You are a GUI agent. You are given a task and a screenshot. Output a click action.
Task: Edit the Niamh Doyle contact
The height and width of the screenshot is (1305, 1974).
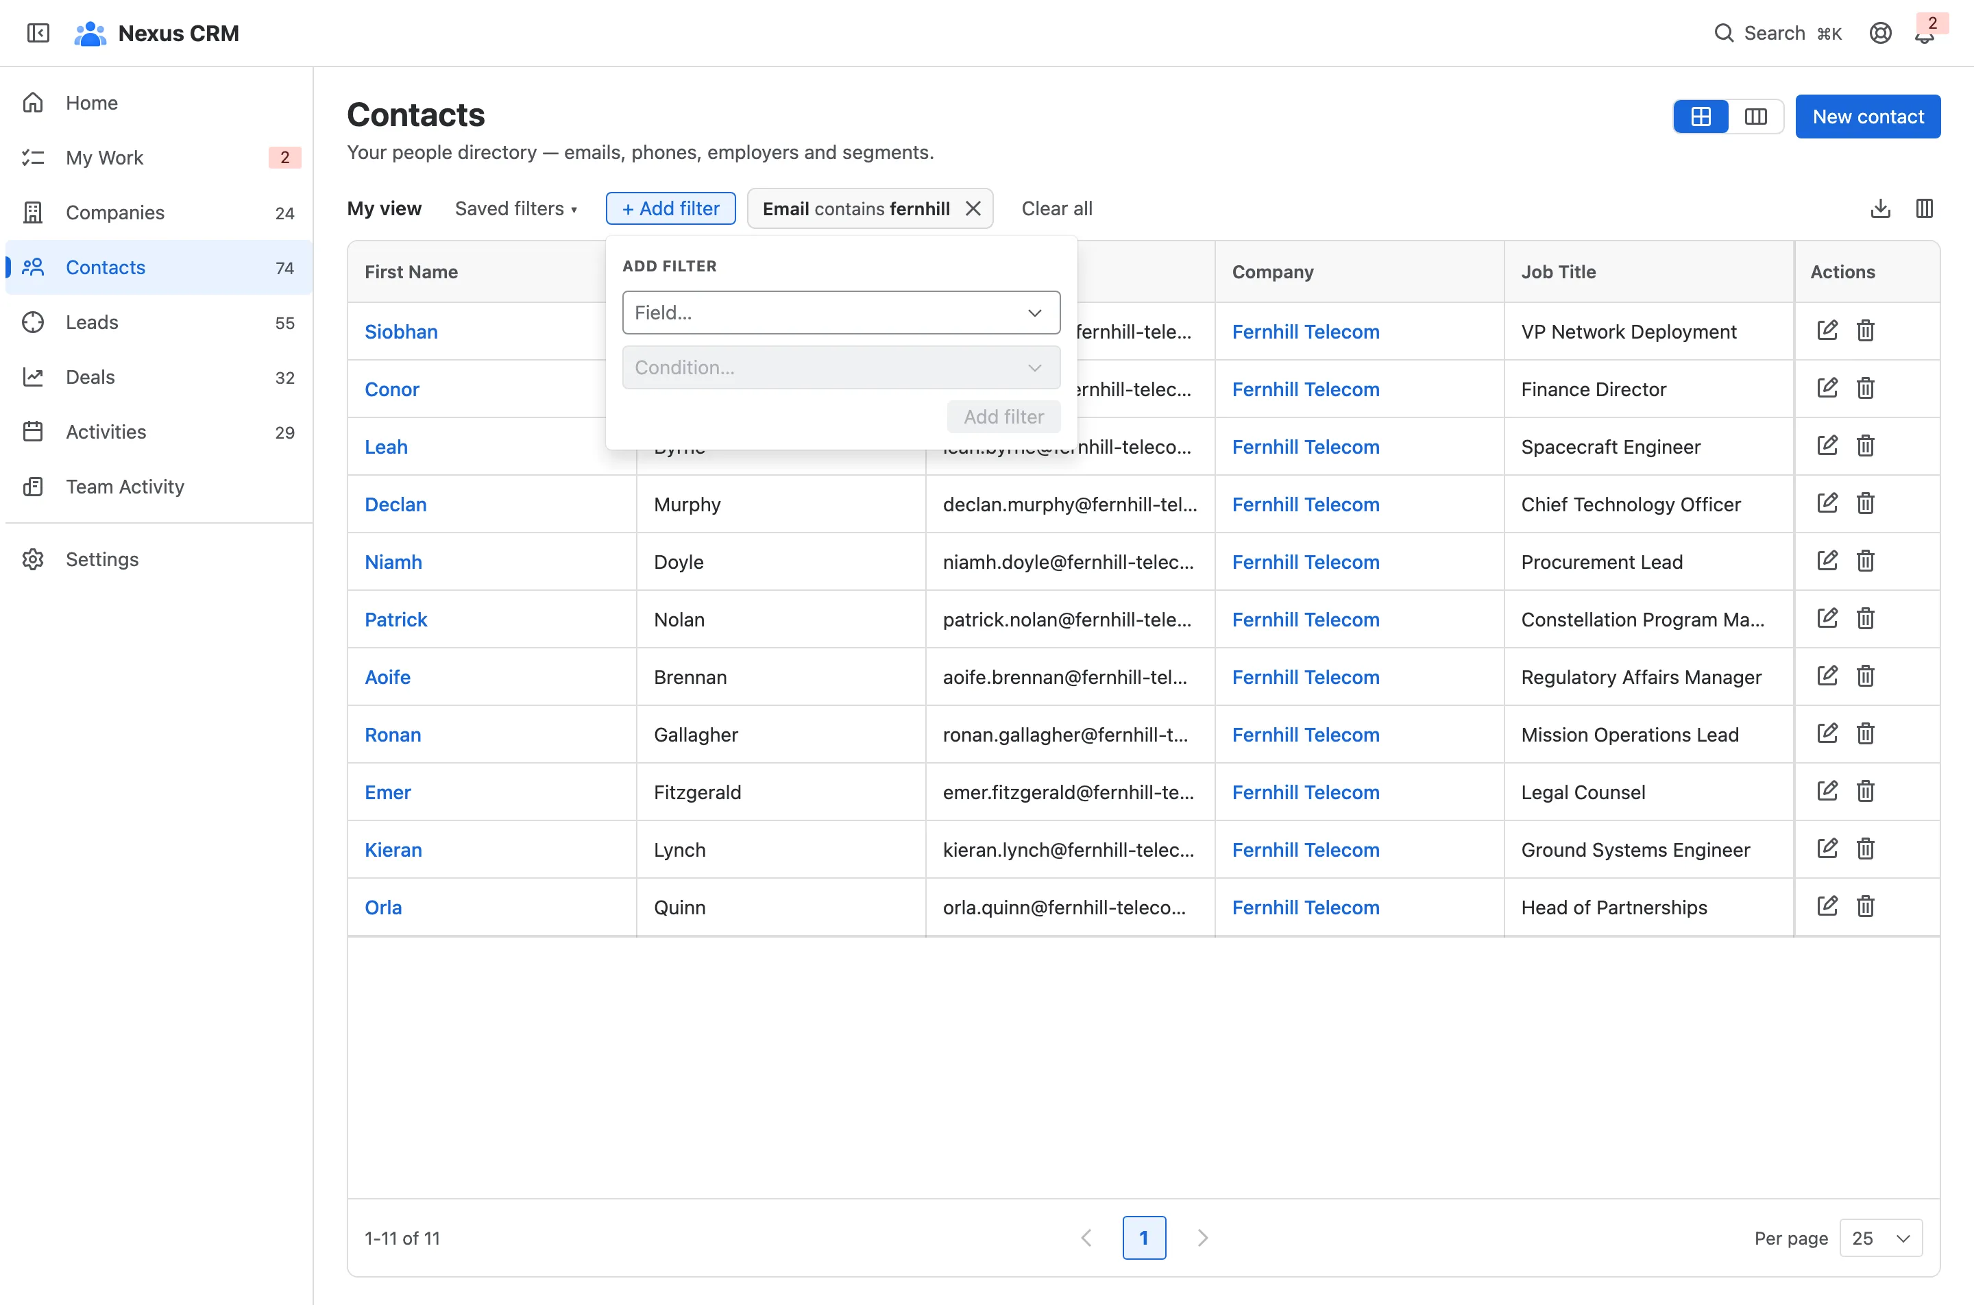click(x=1827, y=560)
